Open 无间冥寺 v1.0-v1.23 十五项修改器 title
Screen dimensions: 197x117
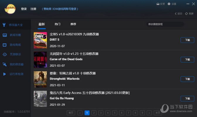pyautogui.click(x=74, y=54)
